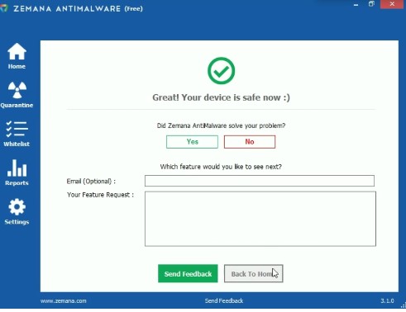Open the www.zemana.com footer link
This screenshot has width=406, height=312.
point(64,301)
